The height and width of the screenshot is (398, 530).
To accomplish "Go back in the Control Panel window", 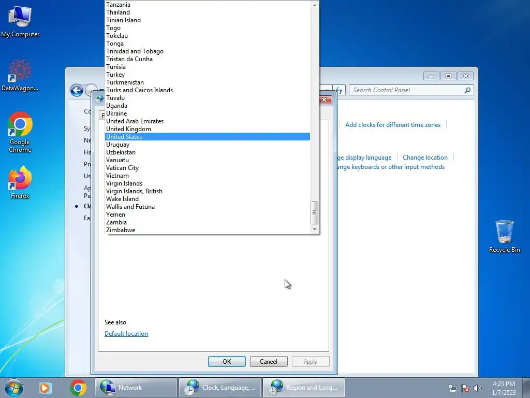I will (77, 90).
